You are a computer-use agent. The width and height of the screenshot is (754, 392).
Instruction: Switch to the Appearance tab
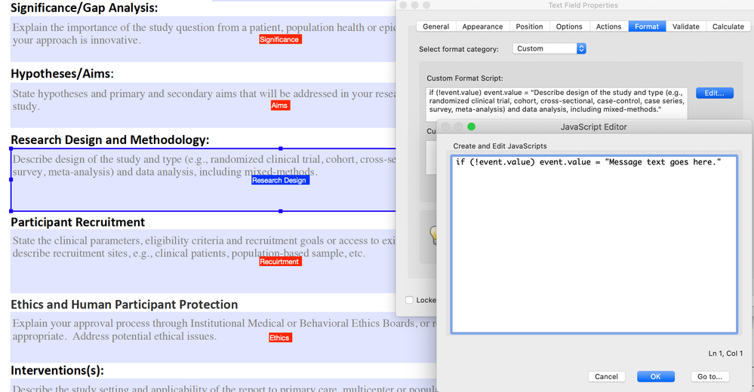pos(482,26)
